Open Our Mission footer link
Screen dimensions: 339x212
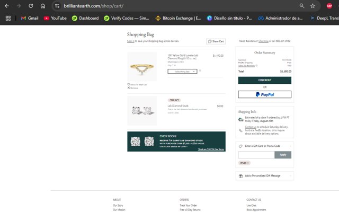(119, 210)
